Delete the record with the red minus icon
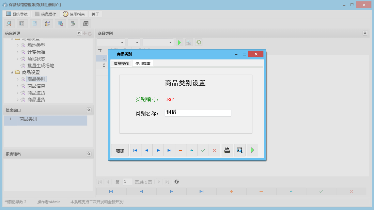 tap(181, 150)
